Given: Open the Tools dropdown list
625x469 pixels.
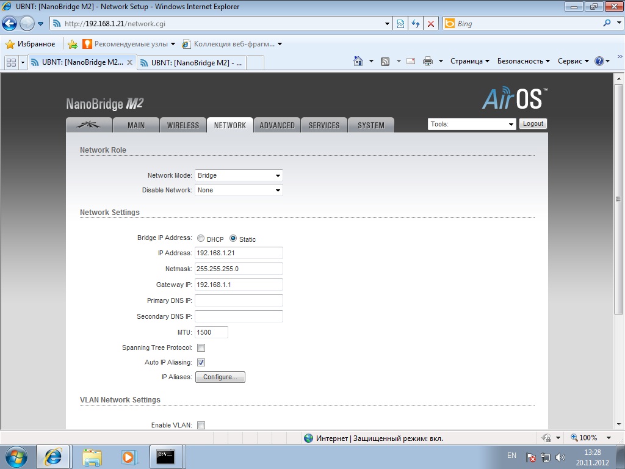Looking at the screenshot, I should coord(472,124).
